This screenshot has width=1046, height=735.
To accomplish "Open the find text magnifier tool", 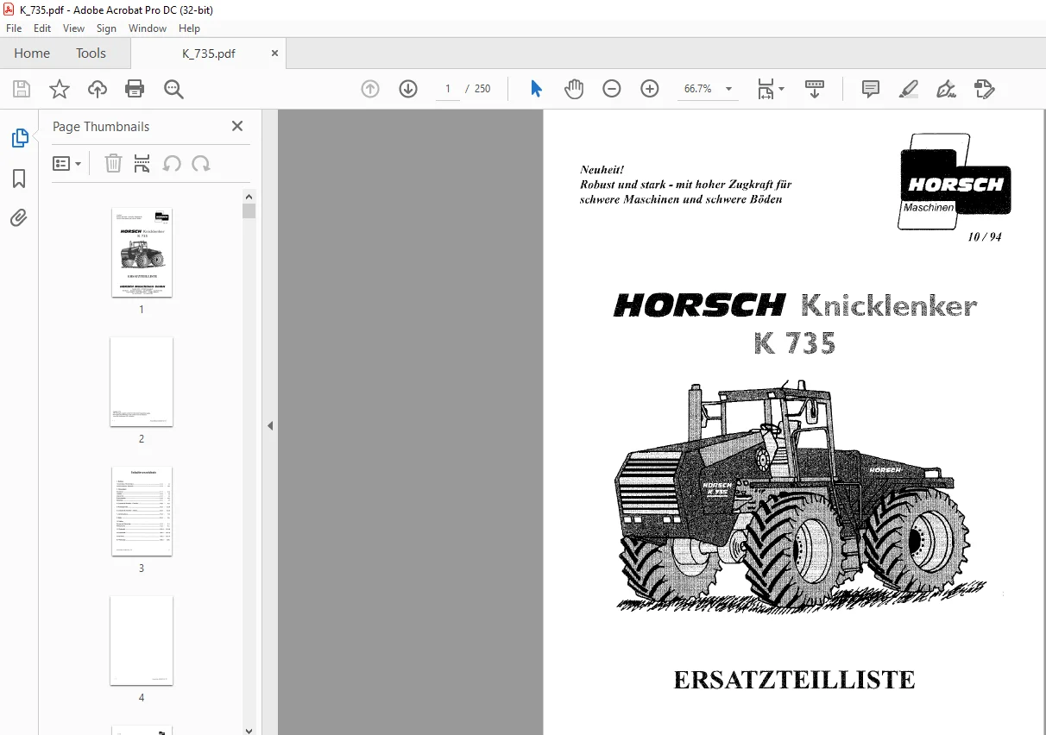I will (x=173, y=89).
